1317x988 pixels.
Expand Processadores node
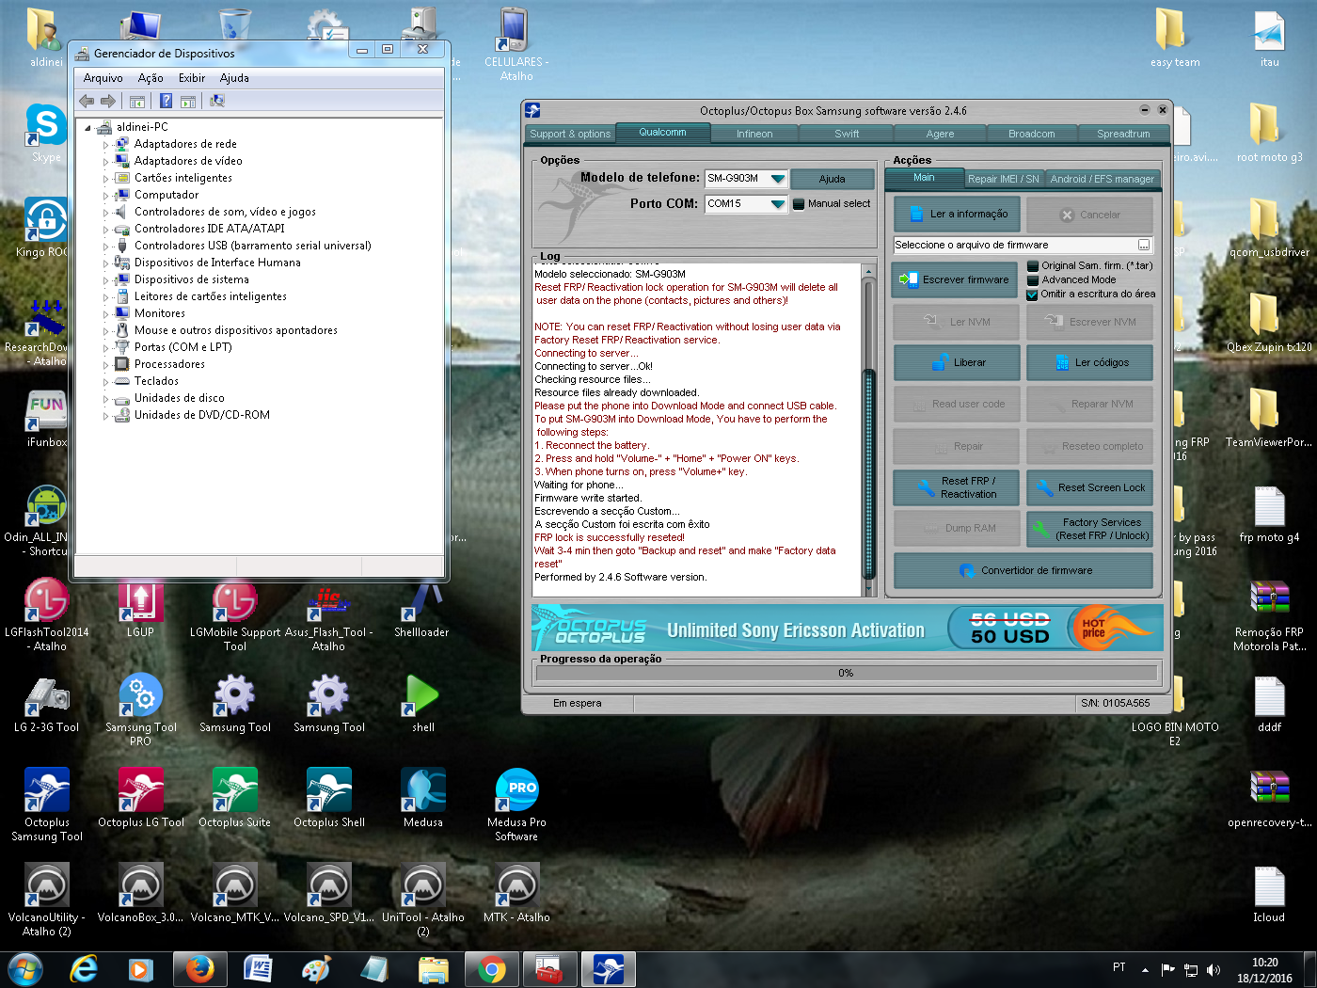tap(105, 365)
